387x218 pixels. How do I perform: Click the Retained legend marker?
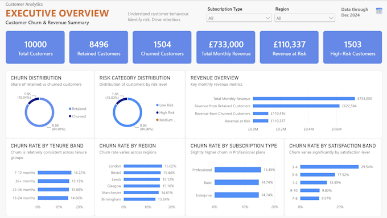click(x=70, y=108)
